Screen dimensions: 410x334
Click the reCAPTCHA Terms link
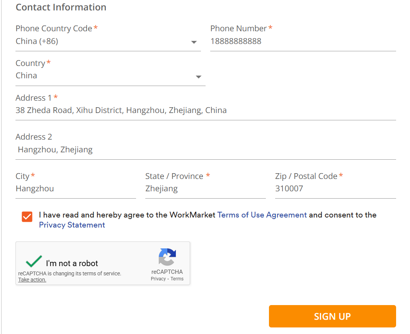[177, 279]
